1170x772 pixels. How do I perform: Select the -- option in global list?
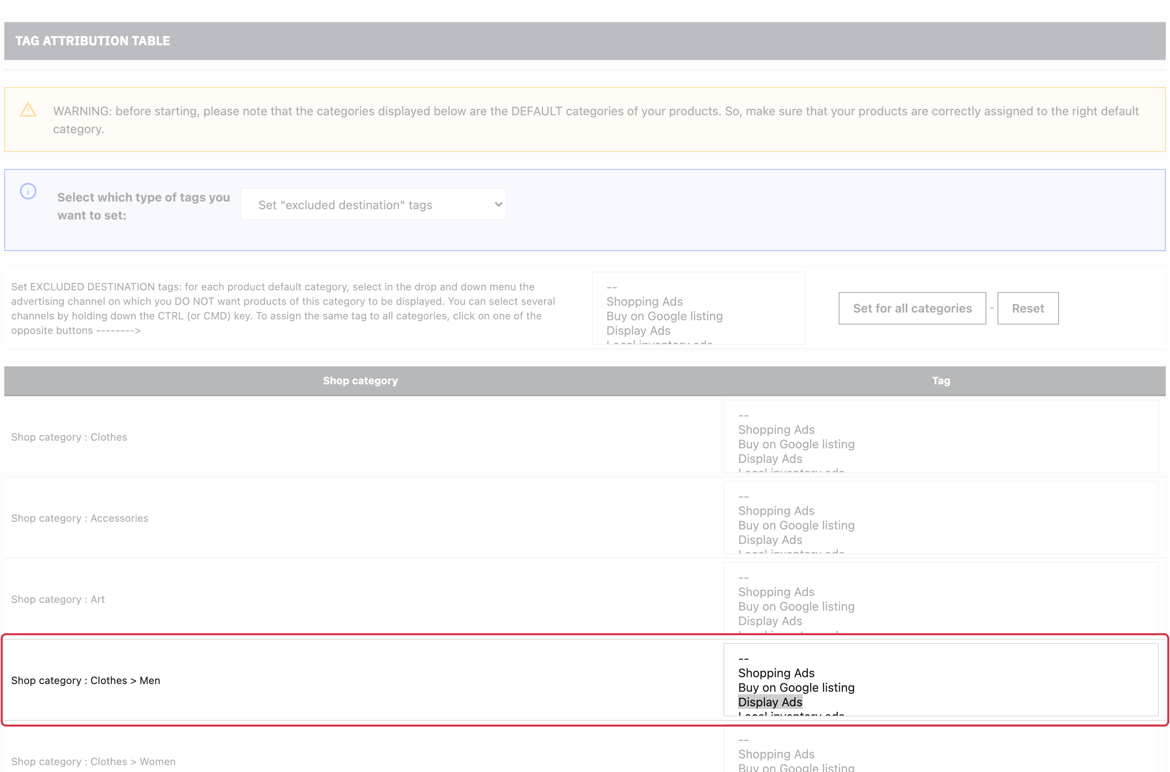612,287
